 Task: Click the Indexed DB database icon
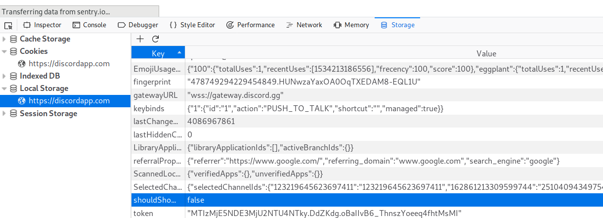click(x=13, y=76)
